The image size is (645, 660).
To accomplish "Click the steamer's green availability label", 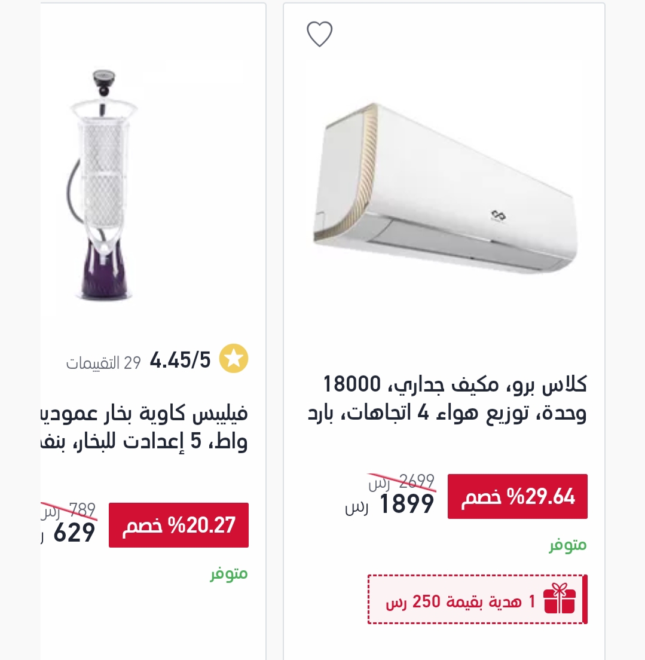I will (x=229, y=574).
